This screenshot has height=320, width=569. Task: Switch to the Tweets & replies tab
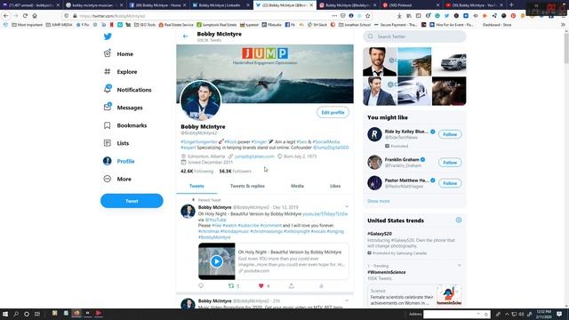247,186
